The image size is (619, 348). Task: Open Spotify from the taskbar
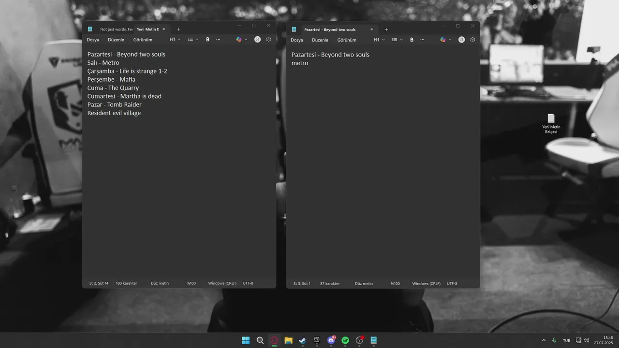coord(345,340)
